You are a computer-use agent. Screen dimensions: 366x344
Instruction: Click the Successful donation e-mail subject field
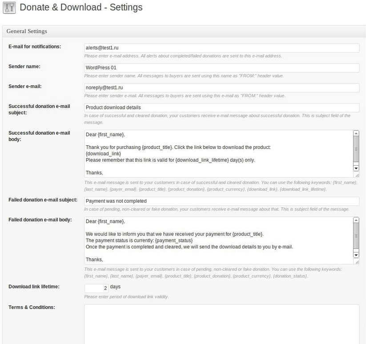[221, 108]
